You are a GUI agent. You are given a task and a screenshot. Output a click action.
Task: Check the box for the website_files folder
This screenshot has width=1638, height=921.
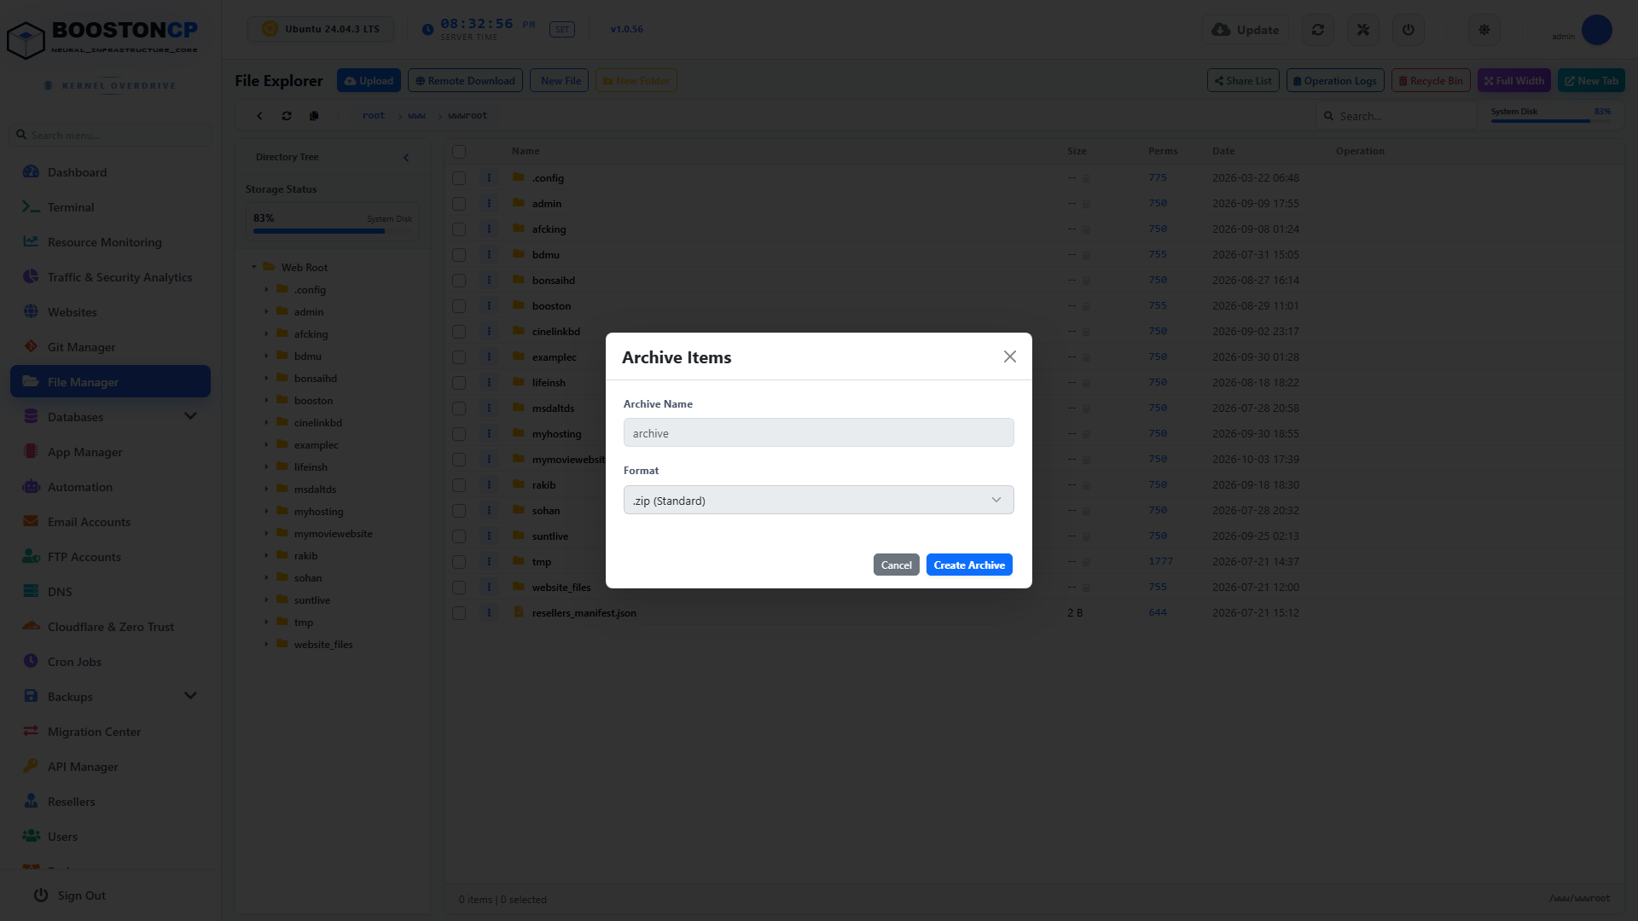click(x=459, y=588)
